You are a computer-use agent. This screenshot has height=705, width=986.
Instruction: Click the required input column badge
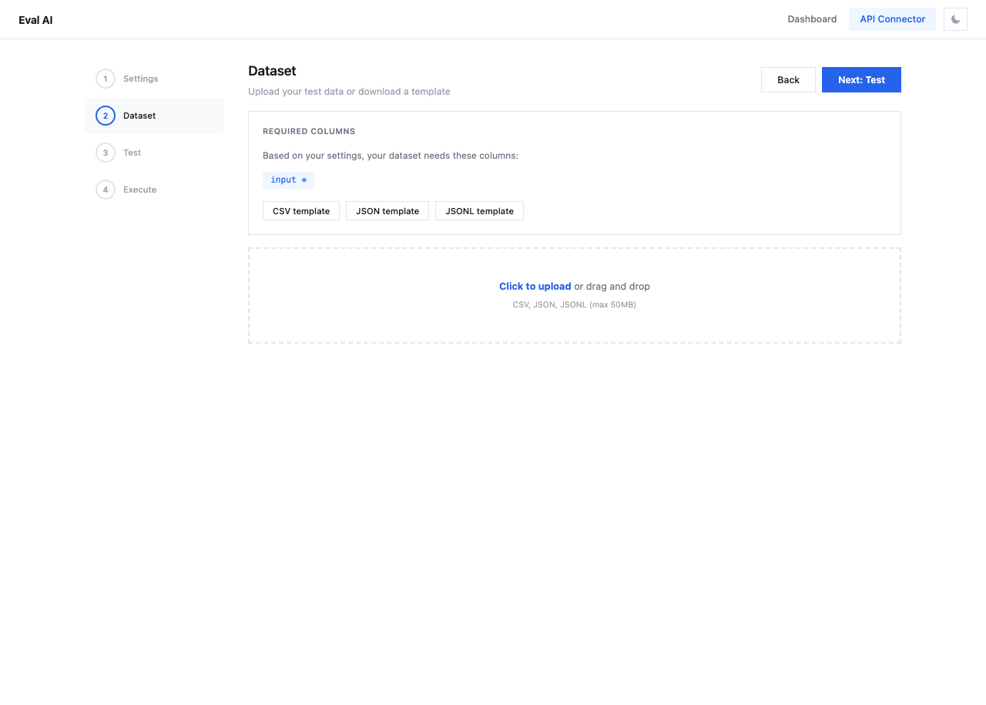(288, 180)
